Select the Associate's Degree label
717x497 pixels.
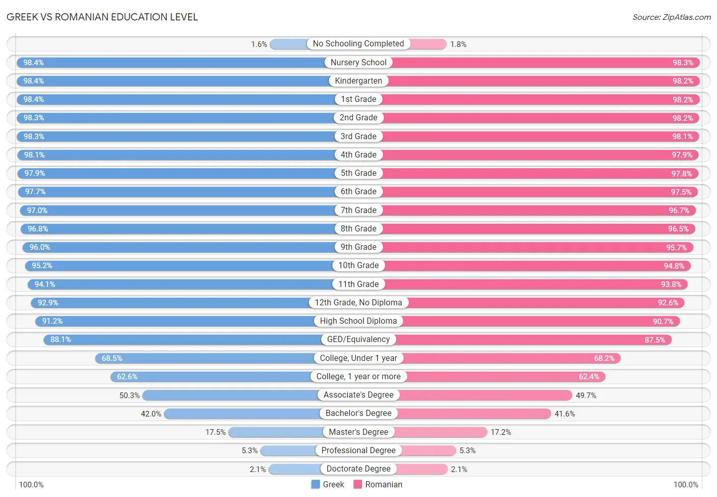358,395
